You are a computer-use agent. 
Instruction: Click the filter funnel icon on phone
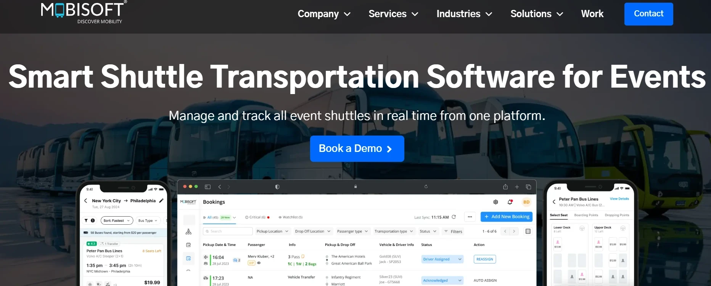click(x=86, y=220)
